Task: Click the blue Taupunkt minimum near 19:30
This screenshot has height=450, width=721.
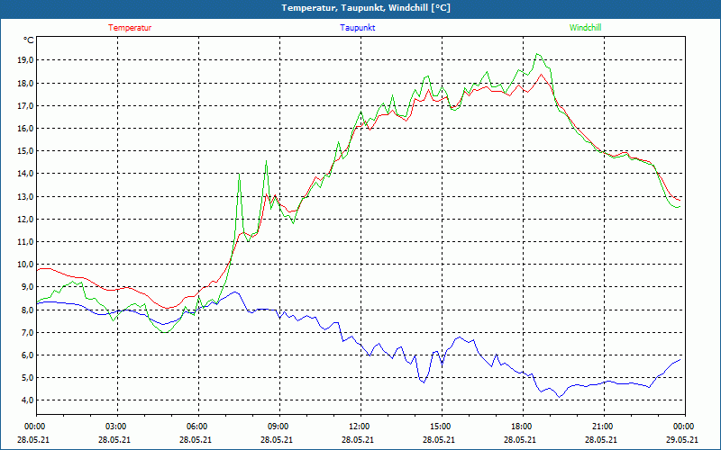Action: coord(559,397)
